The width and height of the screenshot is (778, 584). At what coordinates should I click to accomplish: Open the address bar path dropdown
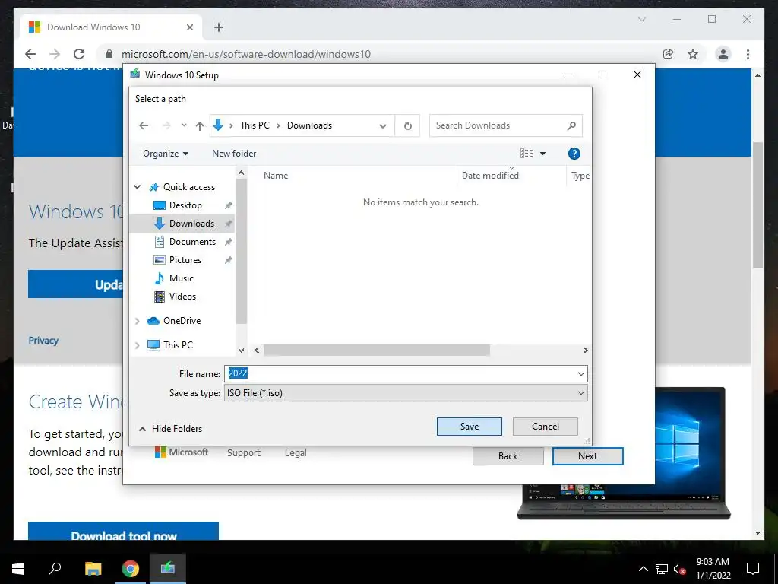coord(383,125)
